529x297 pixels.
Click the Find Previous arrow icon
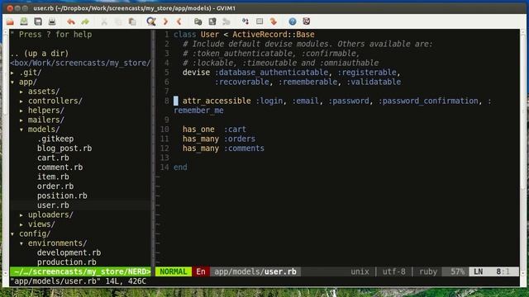click(179, 21)
